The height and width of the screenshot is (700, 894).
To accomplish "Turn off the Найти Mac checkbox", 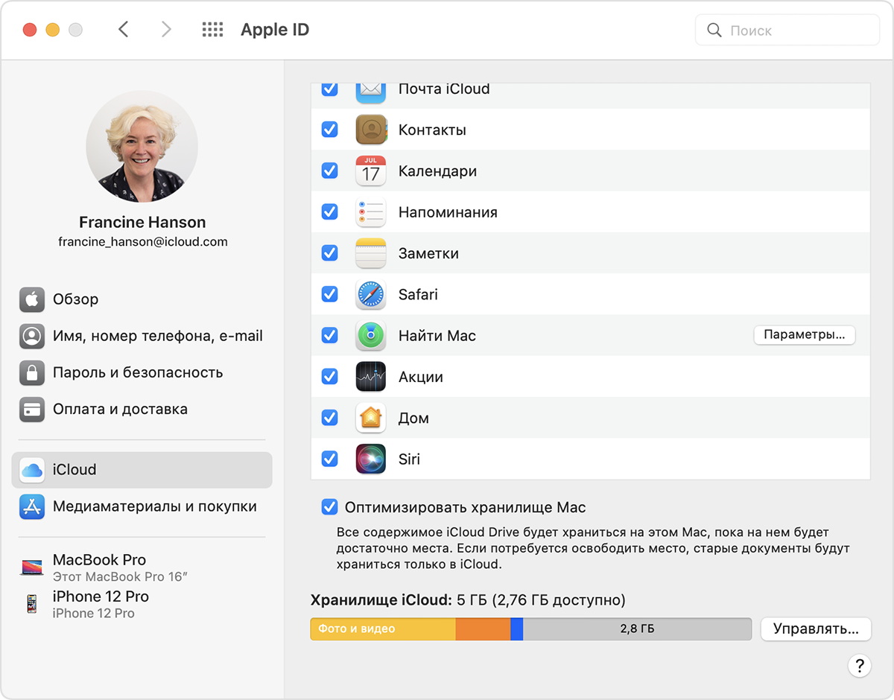I will click(x=329, y=336).
